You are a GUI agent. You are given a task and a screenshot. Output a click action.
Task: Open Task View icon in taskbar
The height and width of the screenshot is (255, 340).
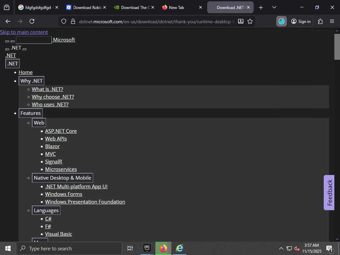coord(130,248)
